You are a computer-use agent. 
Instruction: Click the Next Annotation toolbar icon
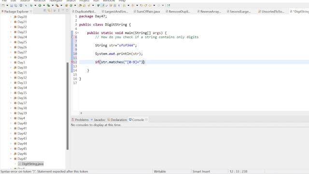point(125,5)
